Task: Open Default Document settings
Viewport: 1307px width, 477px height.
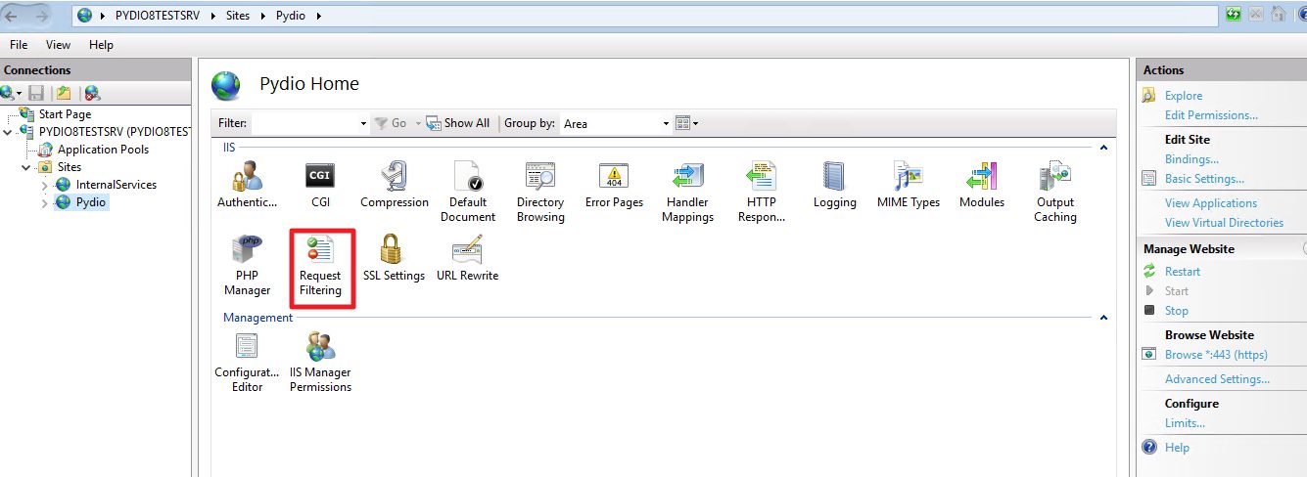Action: point(468,193)
